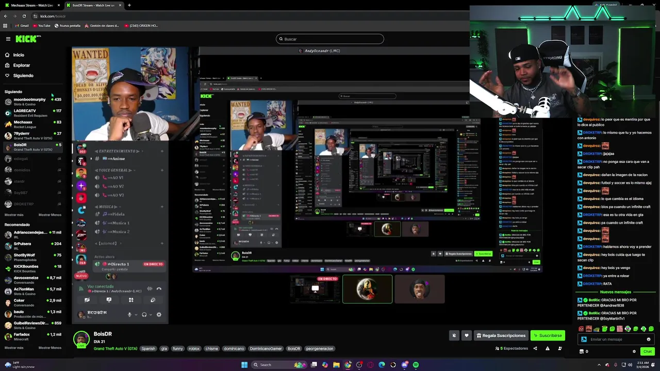660x371 pixels.
Task: Click the Kick logo
Action: pos(27,39)
